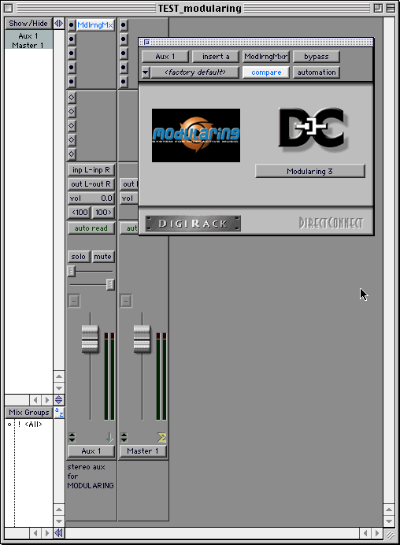Image resolution: width=400 pixels, height=545 pixels.
Task: Click the Aux 1 track-type arrow icon
Action: point(109,437)
